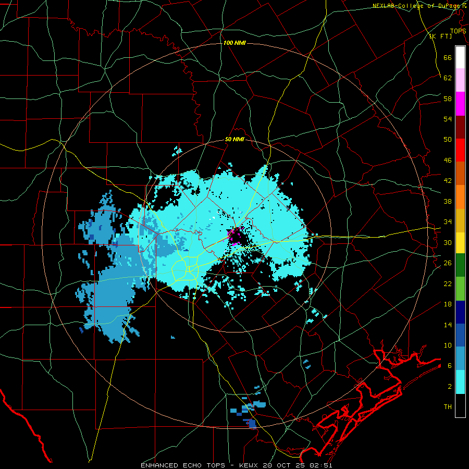This screenshot has height=469, width=469.
Task: Click the "TH" legend label
Action: (448, 407)
